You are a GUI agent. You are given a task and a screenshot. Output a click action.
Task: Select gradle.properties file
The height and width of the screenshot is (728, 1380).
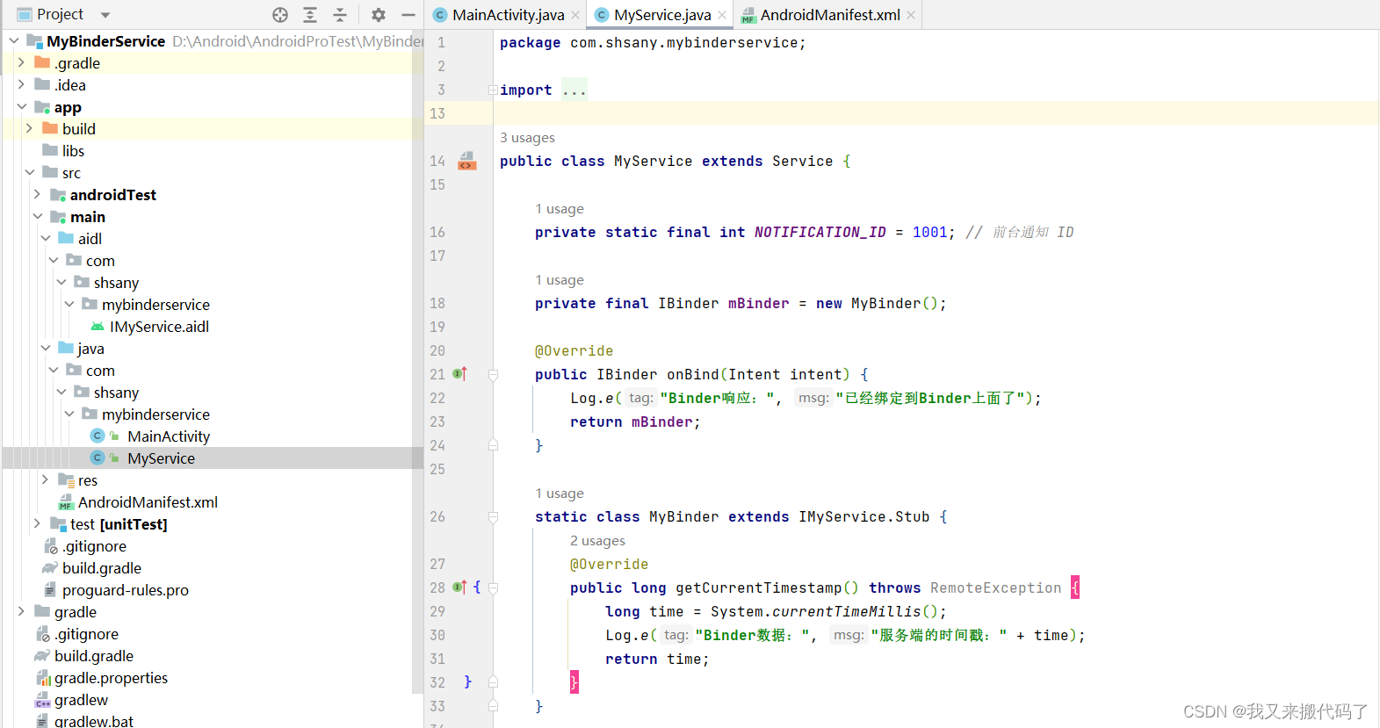click(111, 678)
